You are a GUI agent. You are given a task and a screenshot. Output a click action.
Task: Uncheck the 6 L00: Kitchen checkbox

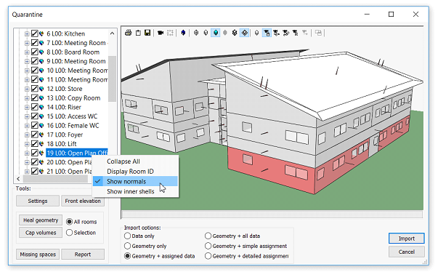pyautogui.click(x=34, y=34)
